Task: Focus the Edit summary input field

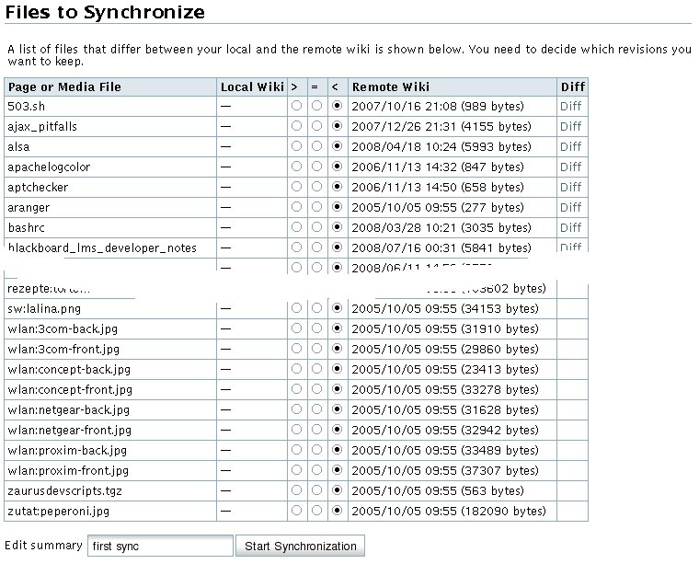Action: tap(160, 546)
